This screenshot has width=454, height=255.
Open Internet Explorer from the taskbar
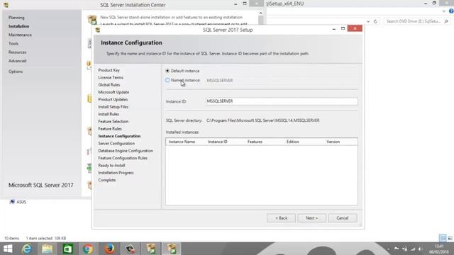pyautogui.click(x=27, y=249)
